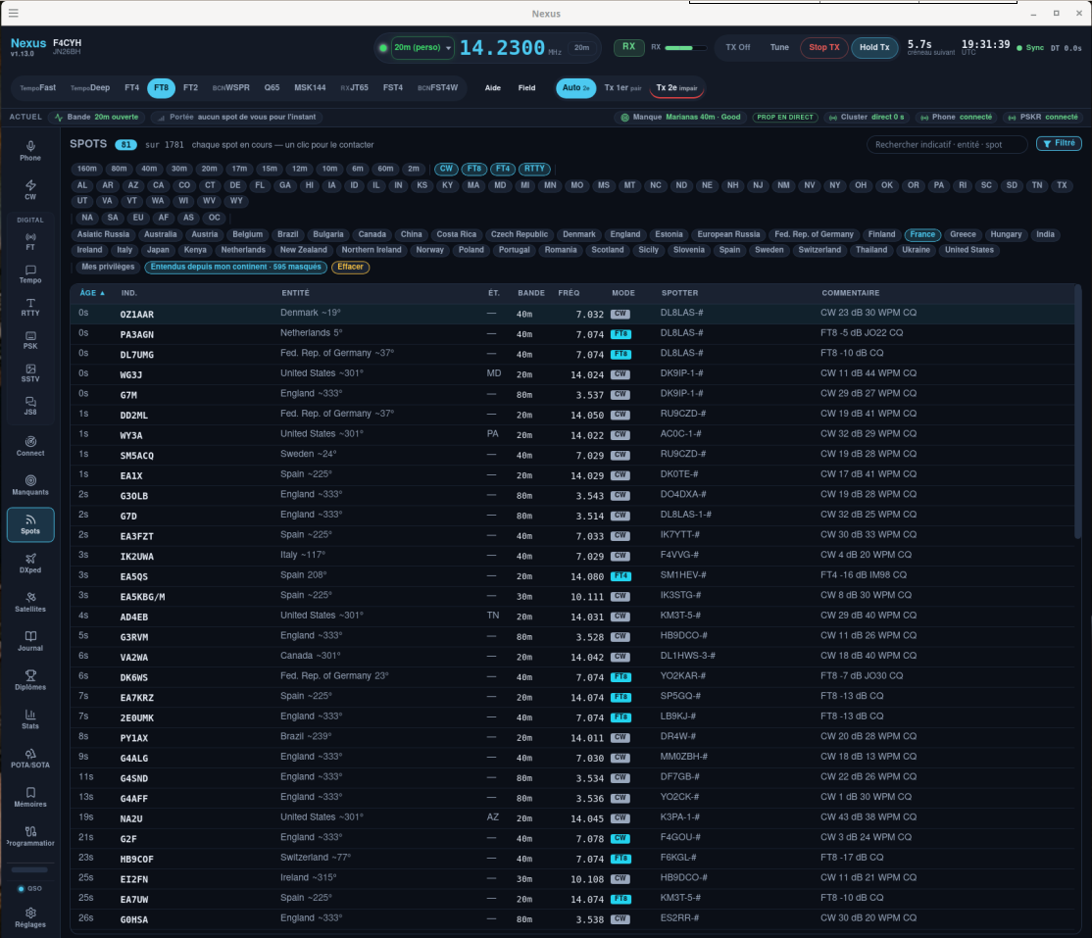
Task: Toggle Auto Tx period selection
Action: 576,88
